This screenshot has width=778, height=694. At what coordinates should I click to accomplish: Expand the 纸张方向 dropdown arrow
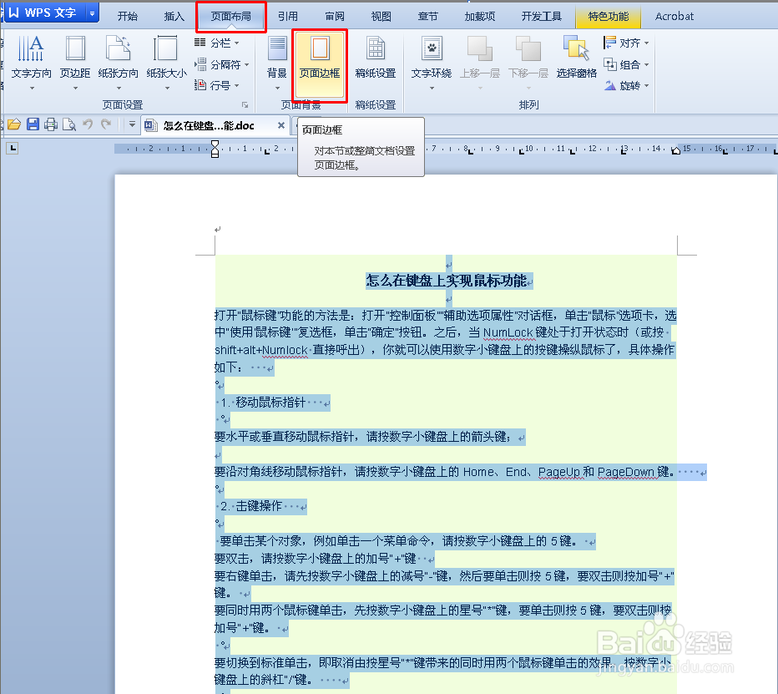pos(119,89)
